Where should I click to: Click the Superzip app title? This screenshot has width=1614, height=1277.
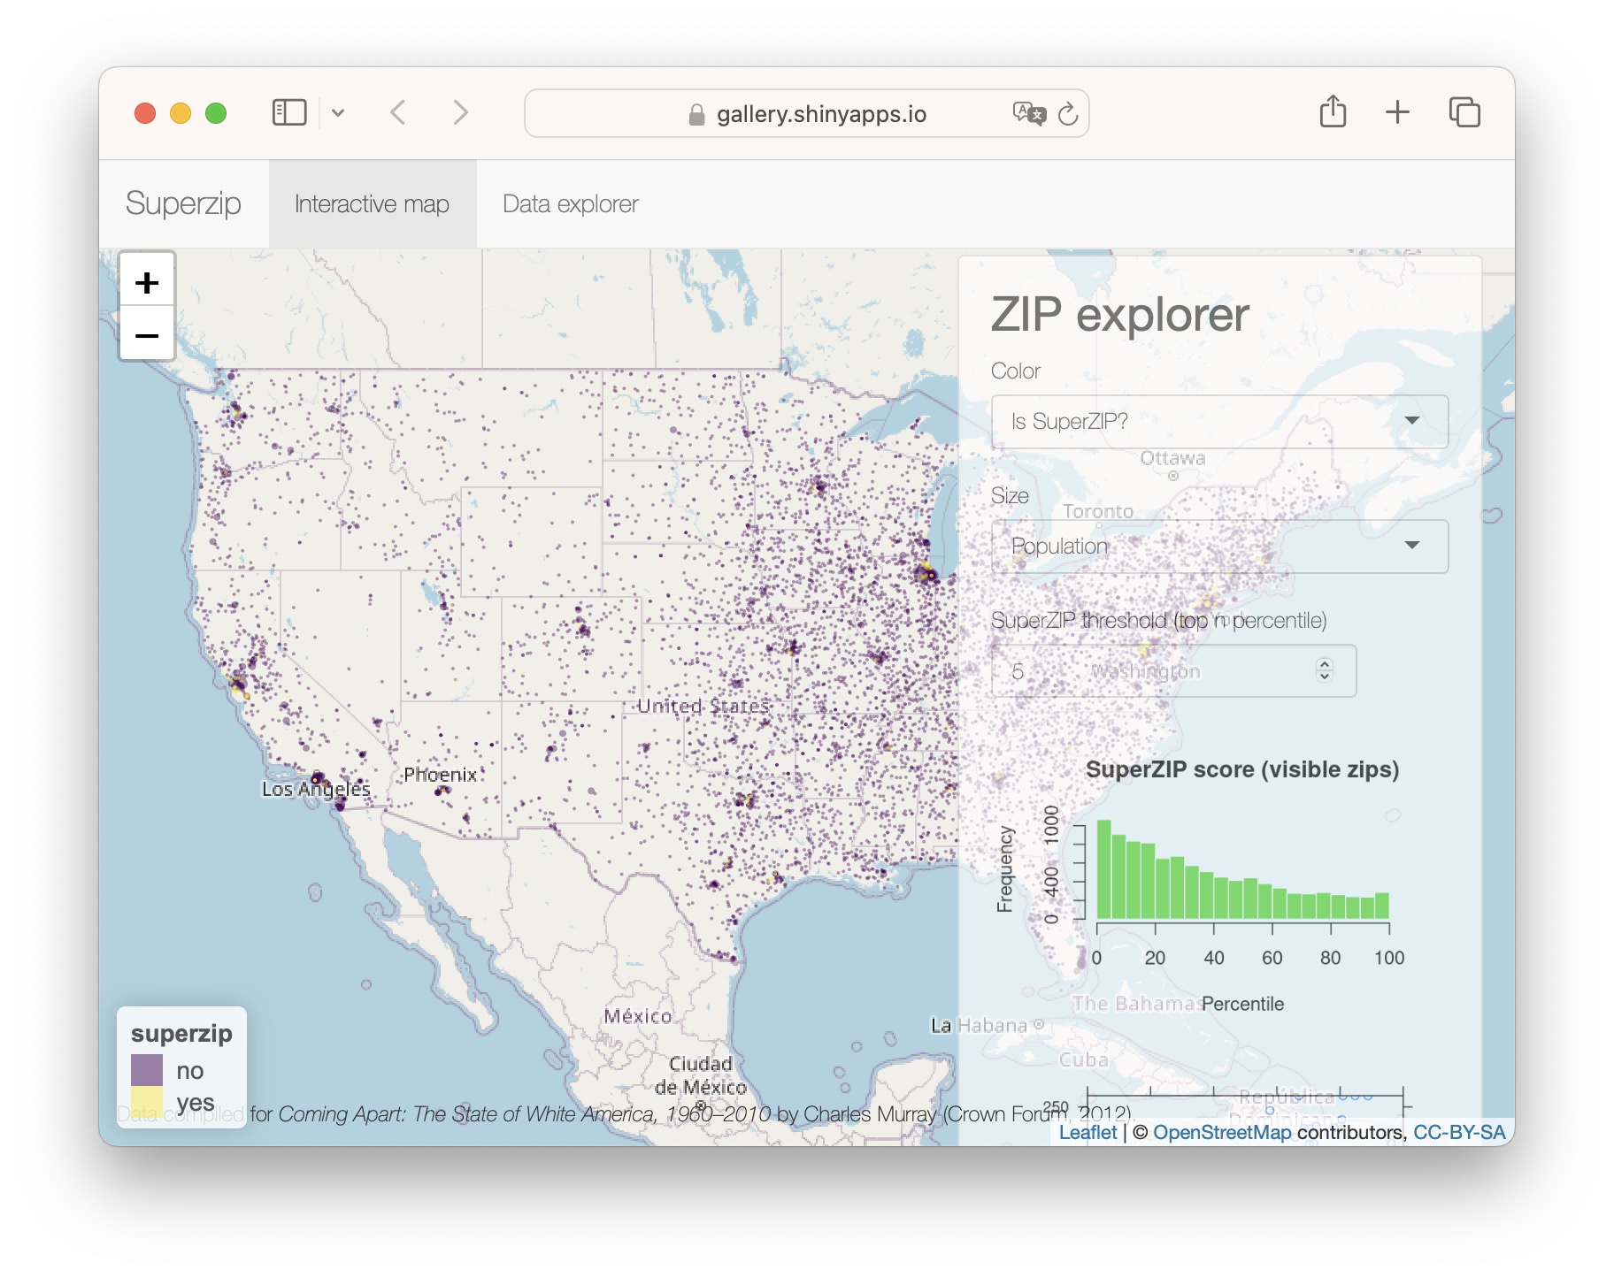coord(183,203)
